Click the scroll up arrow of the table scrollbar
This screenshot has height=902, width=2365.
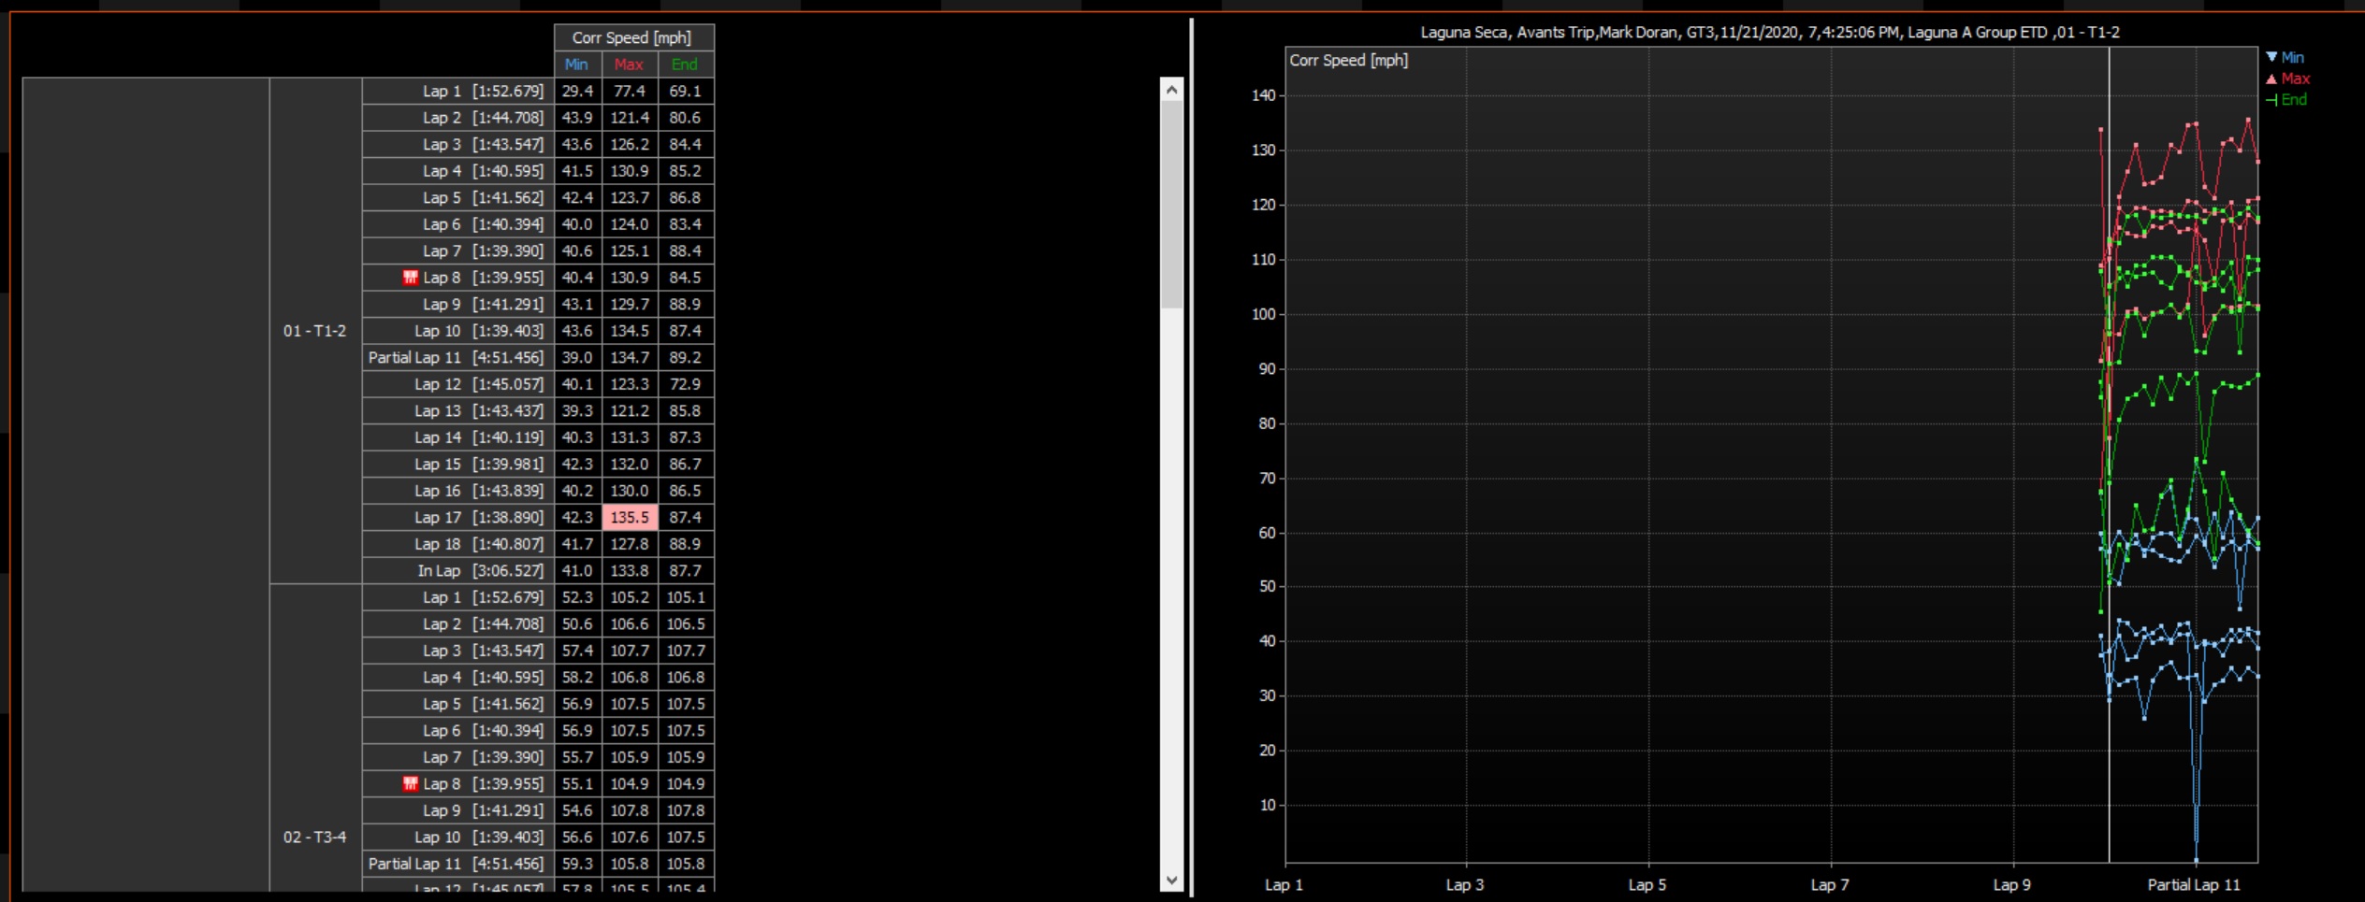1171,90
